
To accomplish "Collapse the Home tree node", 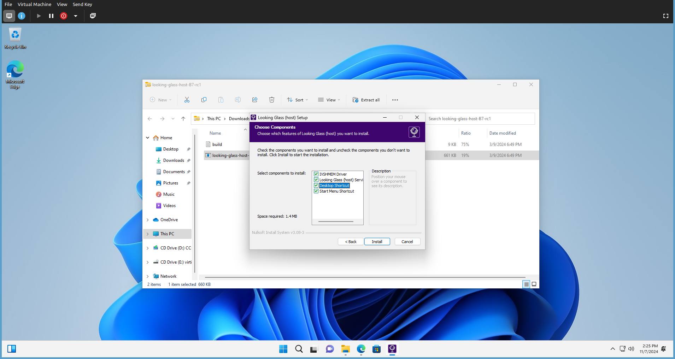I will click(148, 138).
